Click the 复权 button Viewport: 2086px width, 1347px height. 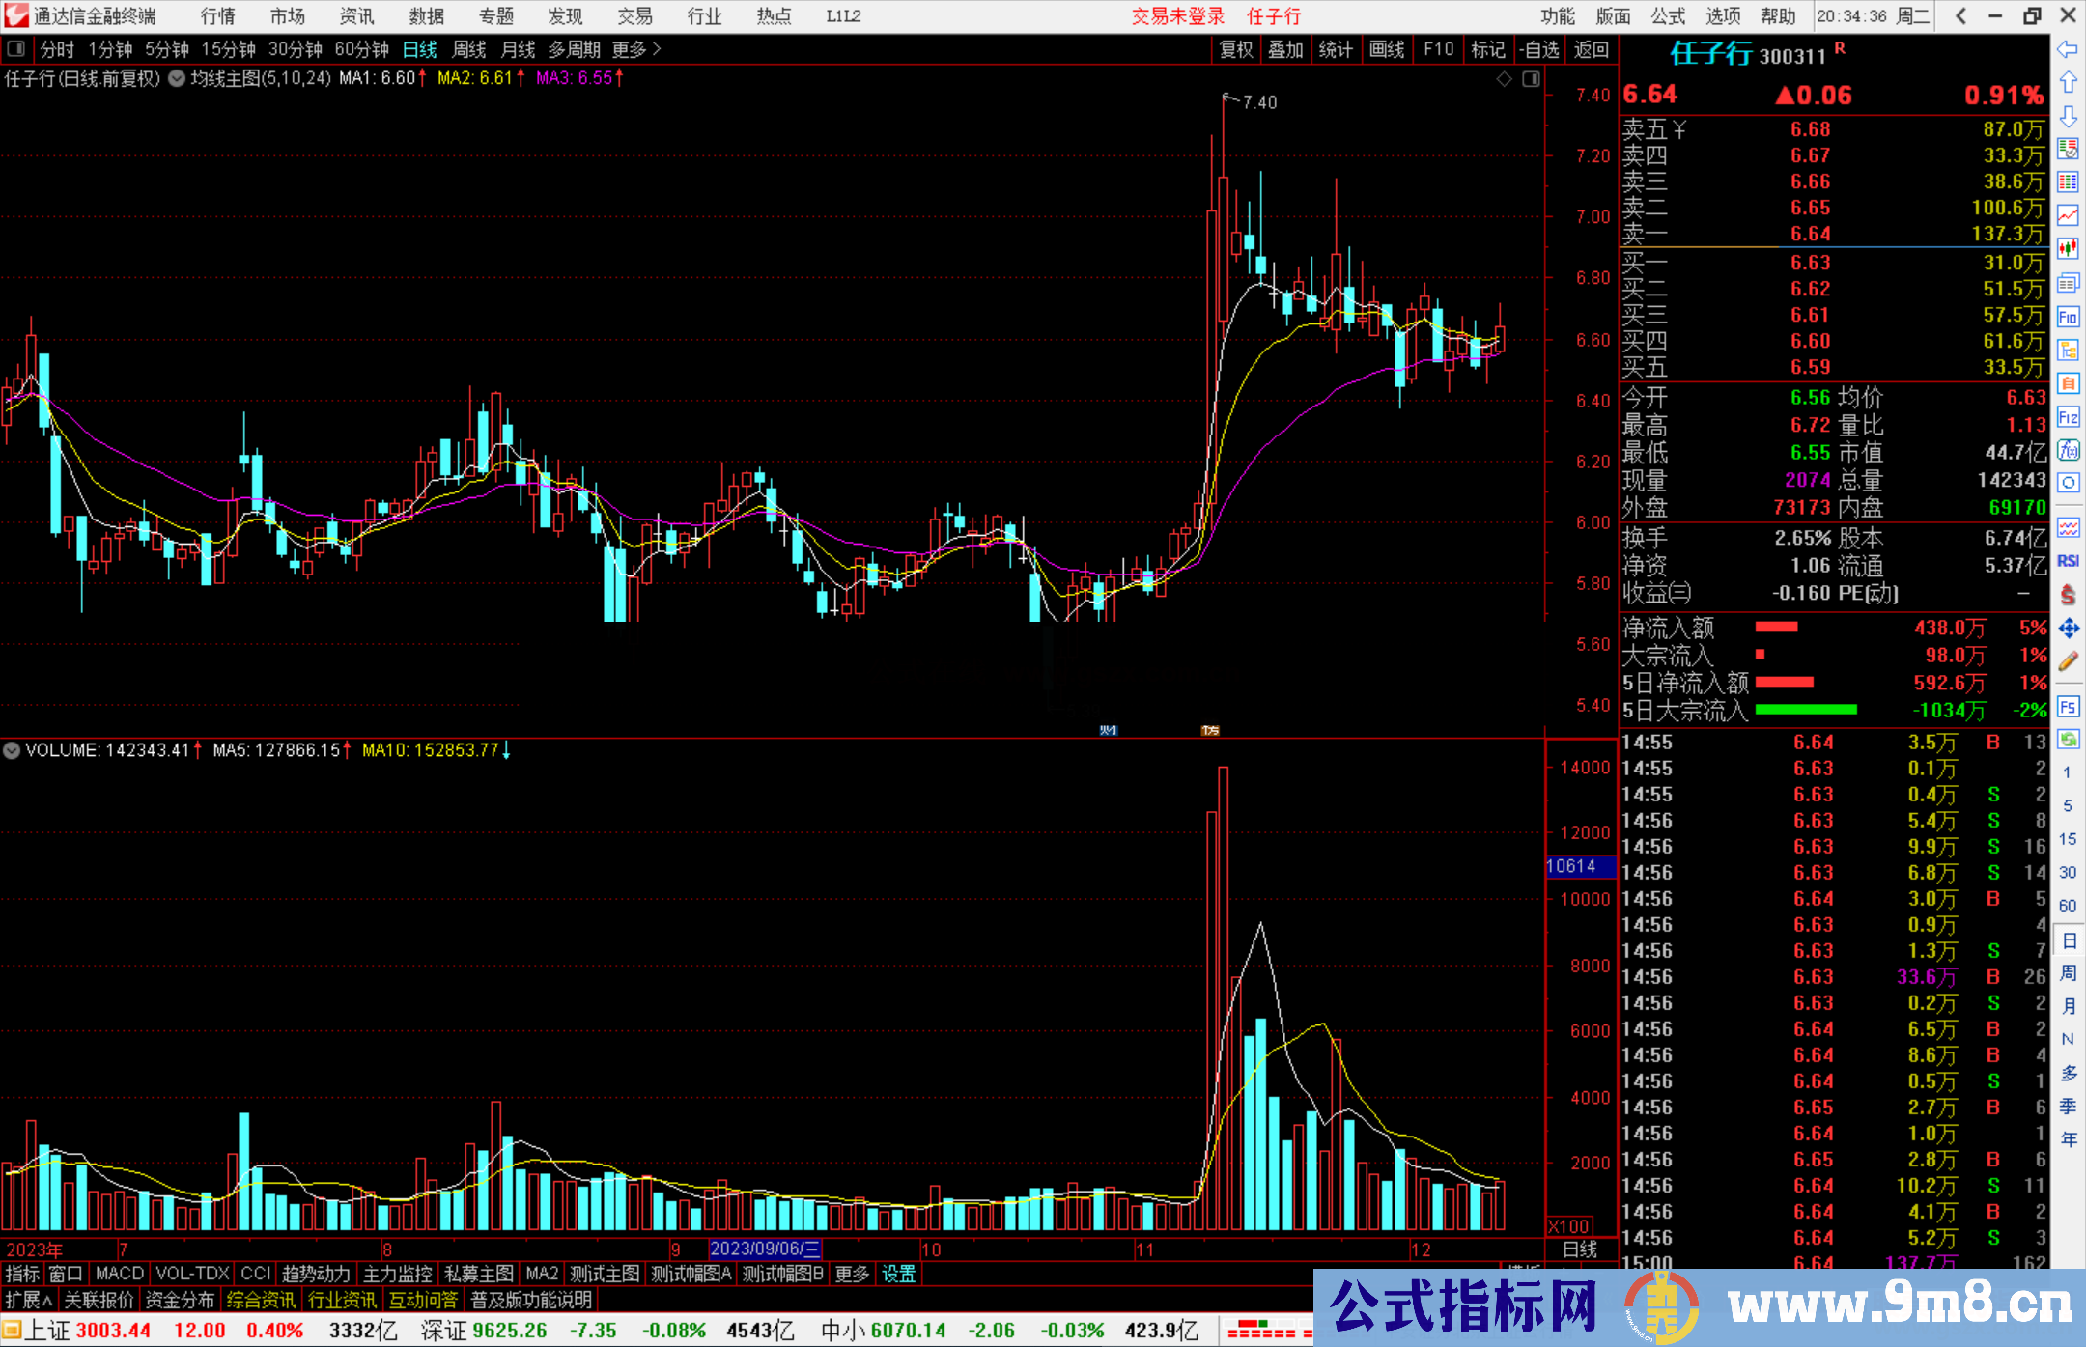[1236, 49]
